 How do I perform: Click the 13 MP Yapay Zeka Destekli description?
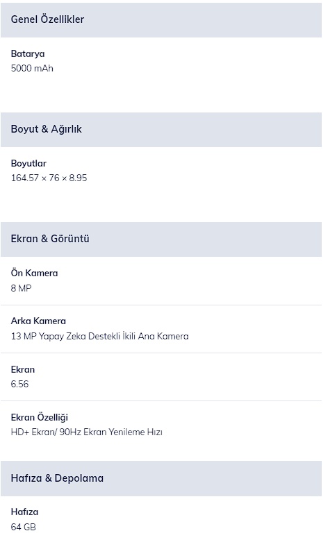(99, 336)
